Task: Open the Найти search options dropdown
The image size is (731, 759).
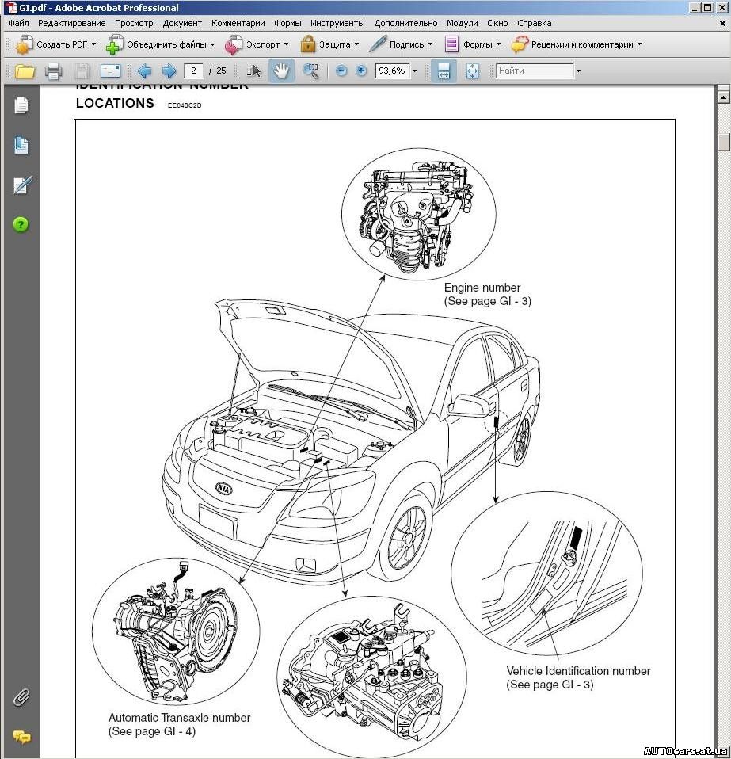Action: [x=577, y=71]
